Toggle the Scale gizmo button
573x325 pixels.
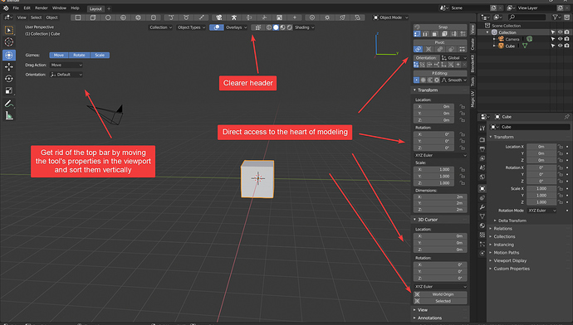(100, 55)
